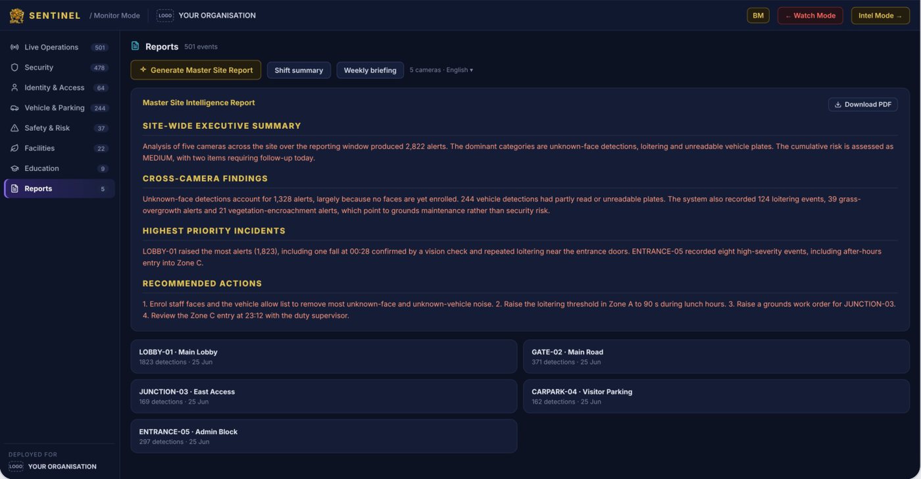Open the 5 cameras · English dropdown
The image size is (921, 479).
(441, 70)
